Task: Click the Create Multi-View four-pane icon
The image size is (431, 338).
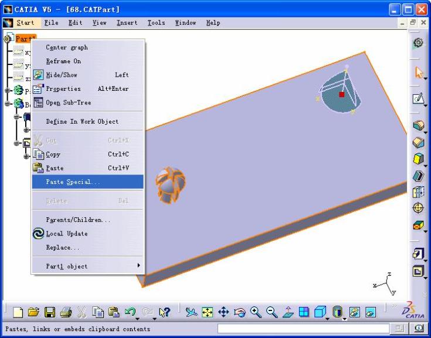Action: (304, 312)
